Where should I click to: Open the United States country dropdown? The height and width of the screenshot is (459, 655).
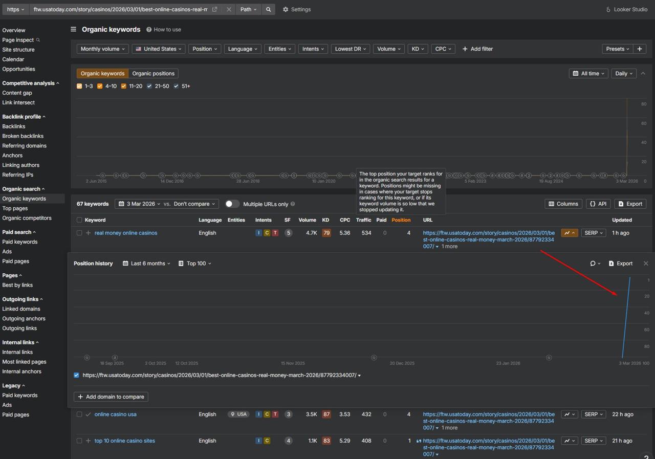pyautogui.click(x=159, y=49)
